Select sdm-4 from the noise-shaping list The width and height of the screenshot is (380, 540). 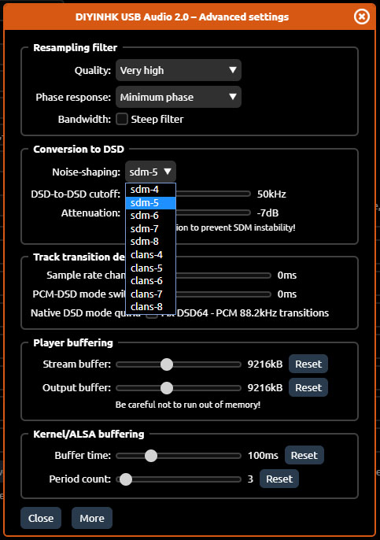pos(151,190)
